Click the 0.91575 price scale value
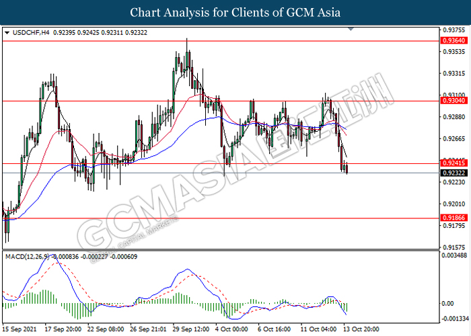Viewport: 471px width, 336px height. (x=454, y=247)
